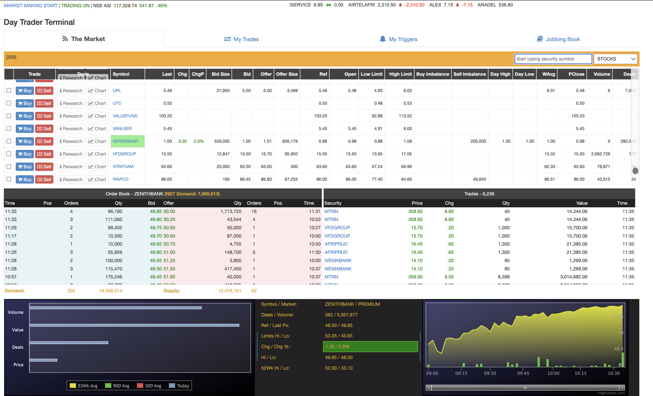The height and width of the screenshot is (396, 653).
Task: Open Research info for VITAFOAM
Action: pos(71,167)
